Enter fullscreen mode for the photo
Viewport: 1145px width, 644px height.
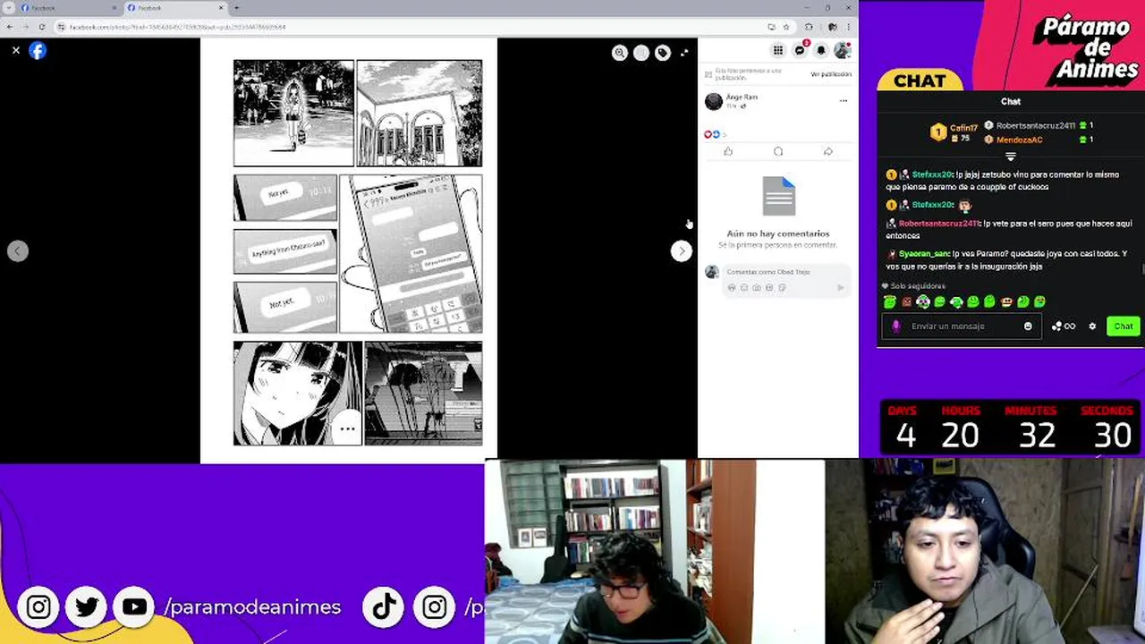[x=684, y=53]
